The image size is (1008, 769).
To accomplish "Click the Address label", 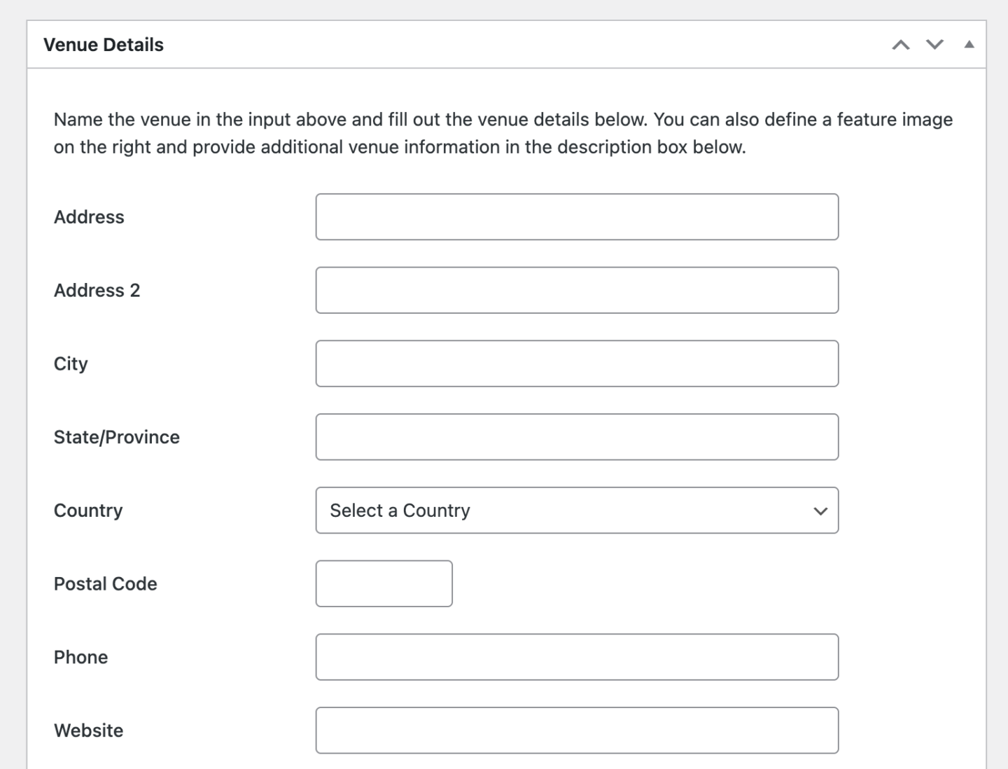I will click(x=89, y=217).
